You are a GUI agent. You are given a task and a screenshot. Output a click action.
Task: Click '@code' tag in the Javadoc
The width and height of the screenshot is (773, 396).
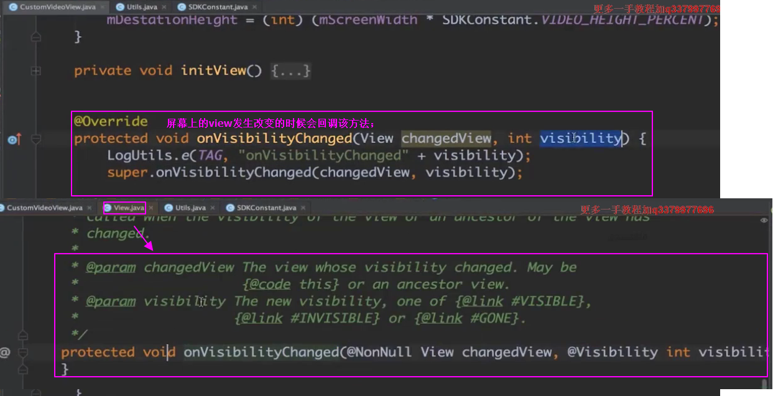pos(271,285)
